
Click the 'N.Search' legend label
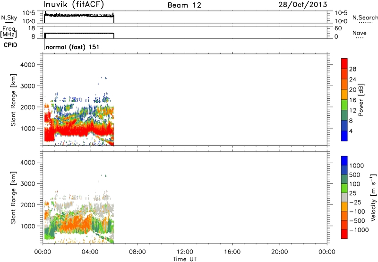coord(365,17)
